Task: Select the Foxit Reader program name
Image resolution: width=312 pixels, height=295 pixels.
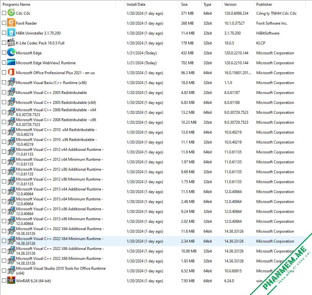Action: click(27, 23)
